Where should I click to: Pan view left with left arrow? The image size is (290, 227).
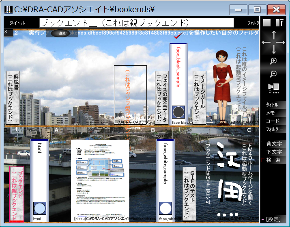(266, 42)
